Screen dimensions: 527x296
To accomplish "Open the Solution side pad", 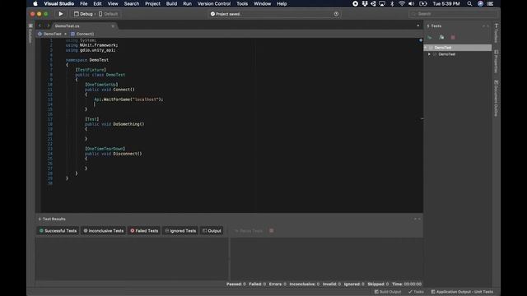I will (30, 34).
